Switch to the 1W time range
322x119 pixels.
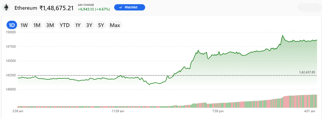[24, 25]
